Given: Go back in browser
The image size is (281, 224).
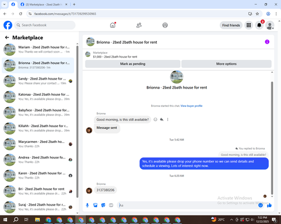Looking at the screenshot, I should pyautogui.click(x=5, y=13).
